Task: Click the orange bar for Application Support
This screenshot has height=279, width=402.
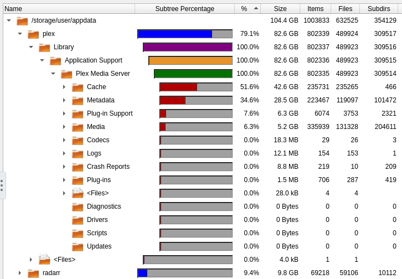Action: coord(190,61)
